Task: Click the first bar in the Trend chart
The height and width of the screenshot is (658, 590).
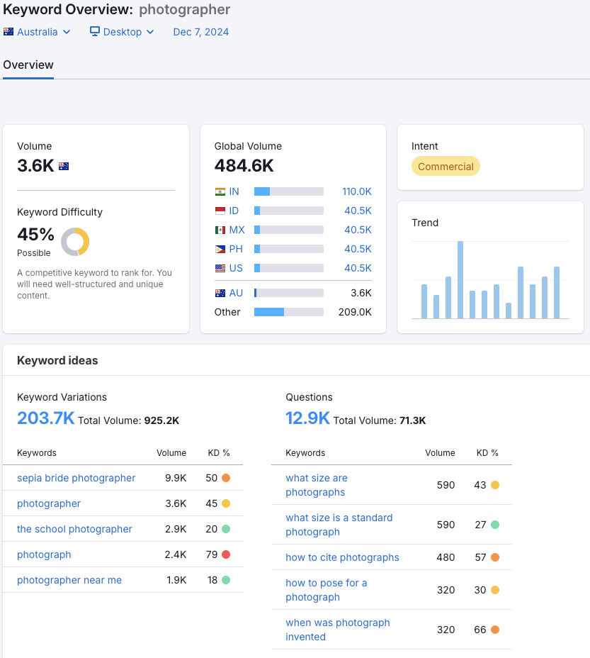Action: (424, 301)
